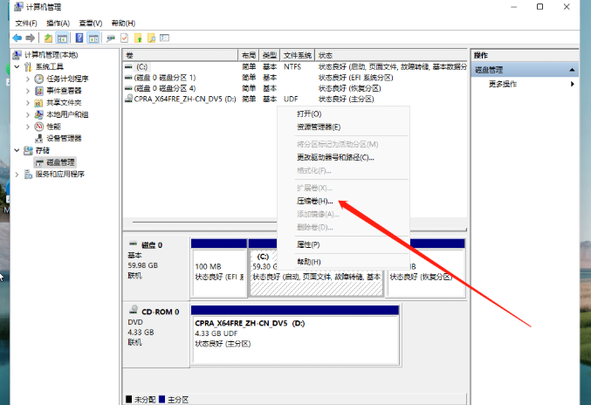Choose 压缩卷(H)... from context menu
This screenshot has width=591, height=405.
point(315,201)
